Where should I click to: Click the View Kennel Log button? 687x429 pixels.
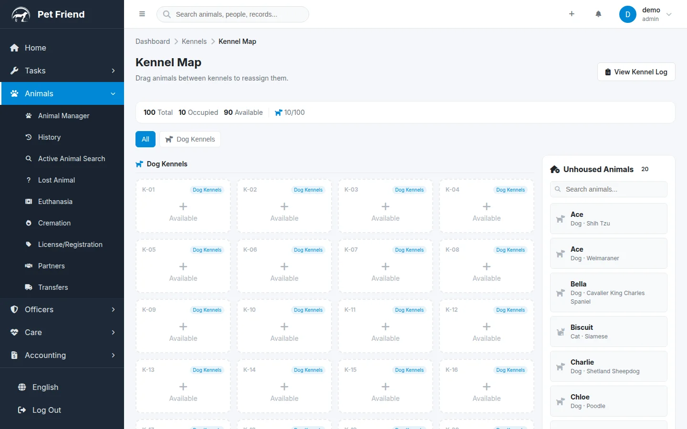636,72
